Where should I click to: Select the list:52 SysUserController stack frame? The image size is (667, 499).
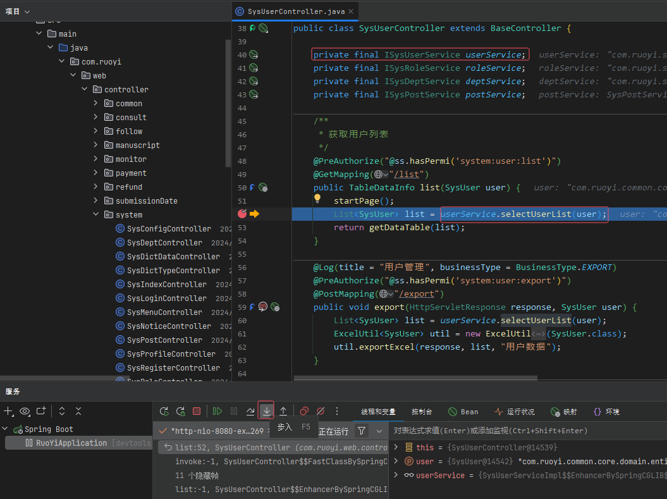[x=273, y=448]
